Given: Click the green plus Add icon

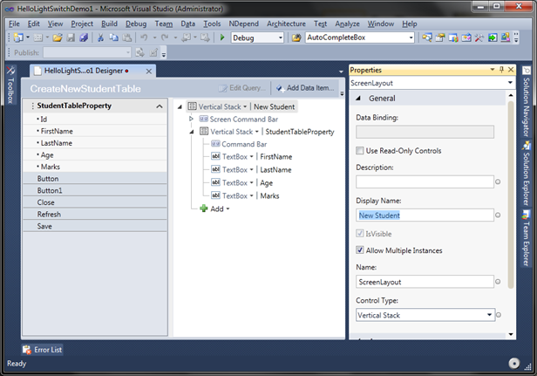Looking at the screenshot, I should (x=204, y=209).
